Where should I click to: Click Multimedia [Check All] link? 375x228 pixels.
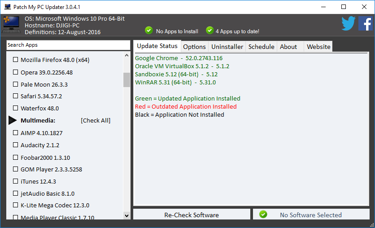pos(96,120)
